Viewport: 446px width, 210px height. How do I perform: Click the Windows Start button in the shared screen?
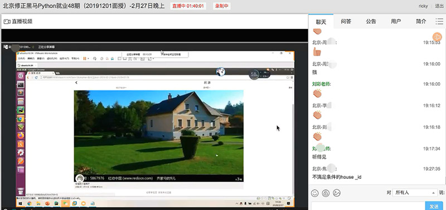click(x=21, y=203)
